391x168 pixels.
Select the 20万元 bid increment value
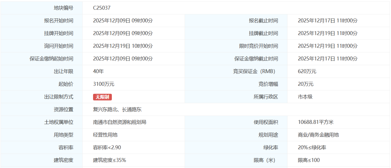click(306, 84)
